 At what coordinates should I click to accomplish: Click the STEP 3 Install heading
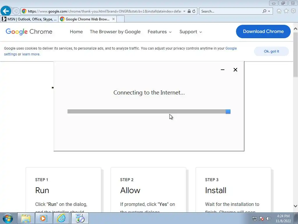pos(216,190)
